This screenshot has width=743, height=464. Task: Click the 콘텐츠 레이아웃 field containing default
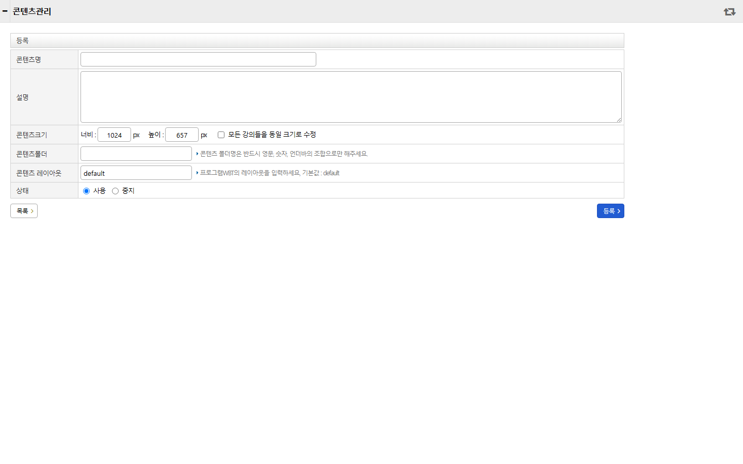[x=136, y=173]
